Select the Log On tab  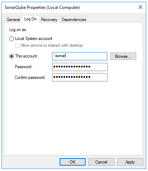point(30,19)
